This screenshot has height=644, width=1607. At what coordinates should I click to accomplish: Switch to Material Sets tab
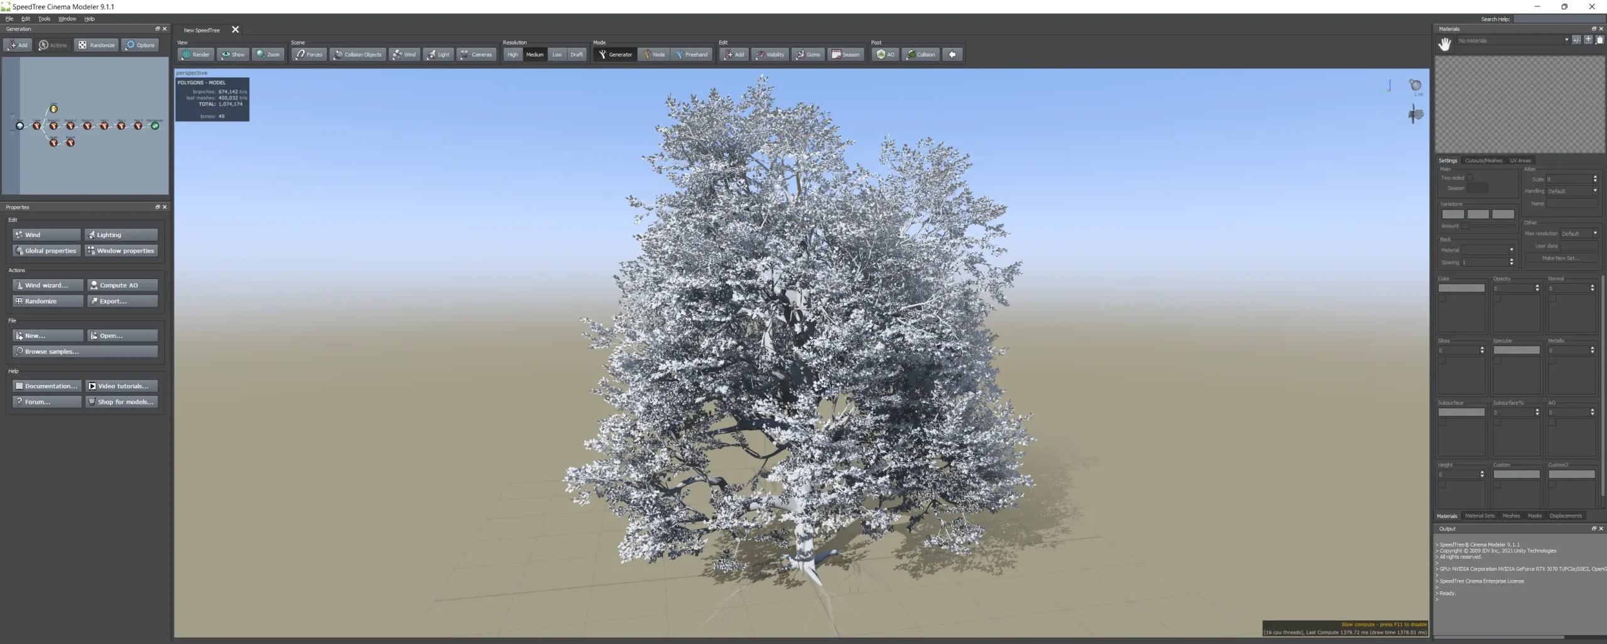coord(1480,516)
